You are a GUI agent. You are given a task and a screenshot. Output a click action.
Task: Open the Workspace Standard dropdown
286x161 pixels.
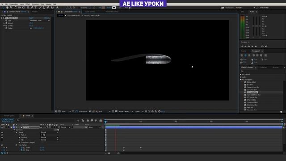click(x=245, y=8)
